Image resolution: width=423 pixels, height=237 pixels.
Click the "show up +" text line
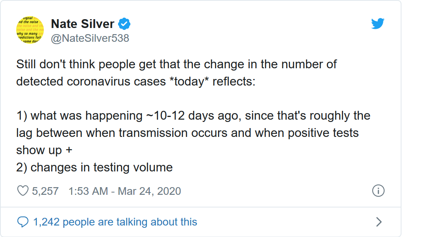(44, 150)
